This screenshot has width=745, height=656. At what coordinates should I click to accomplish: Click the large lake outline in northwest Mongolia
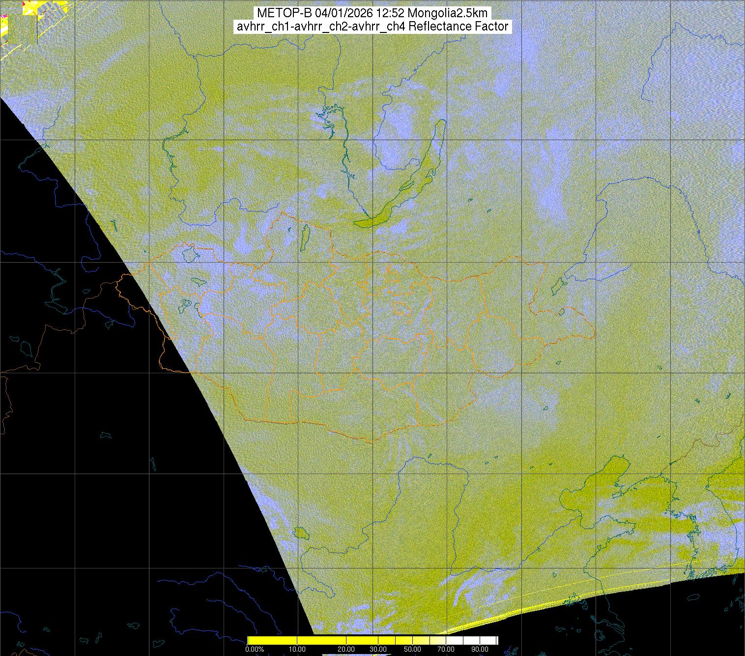click(x=189, y=254)
